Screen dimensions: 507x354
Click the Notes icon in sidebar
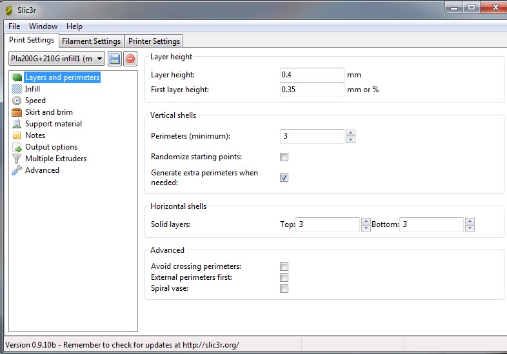pos(17,135)
